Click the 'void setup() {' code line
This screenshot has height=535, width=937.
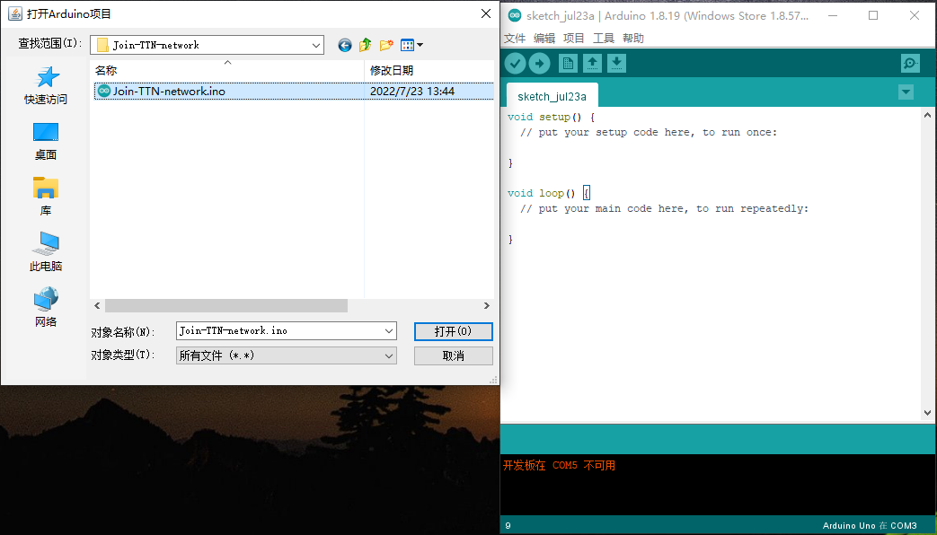pyautogui.click(x=551, y=117)
